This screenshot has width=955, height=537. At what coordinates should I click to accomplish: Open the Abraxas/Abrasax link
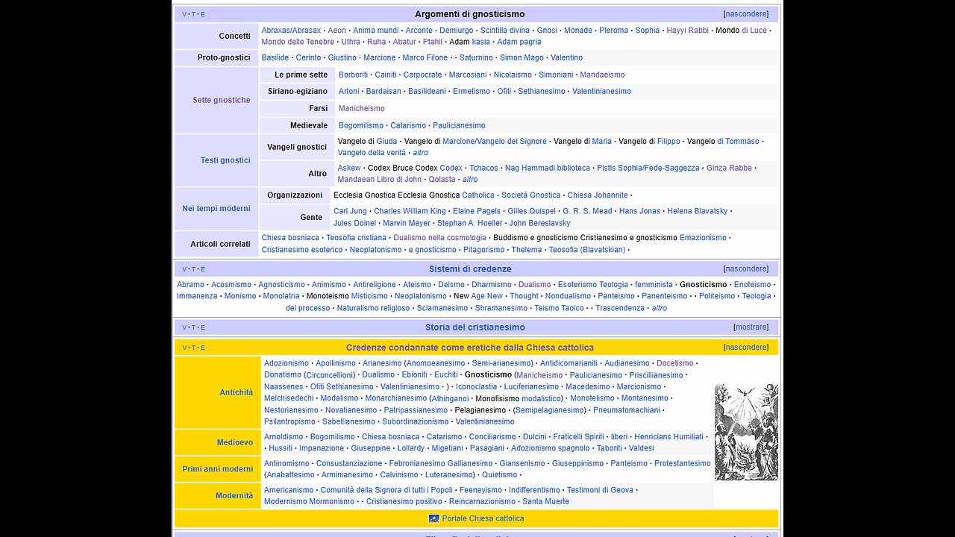[291, 31]
